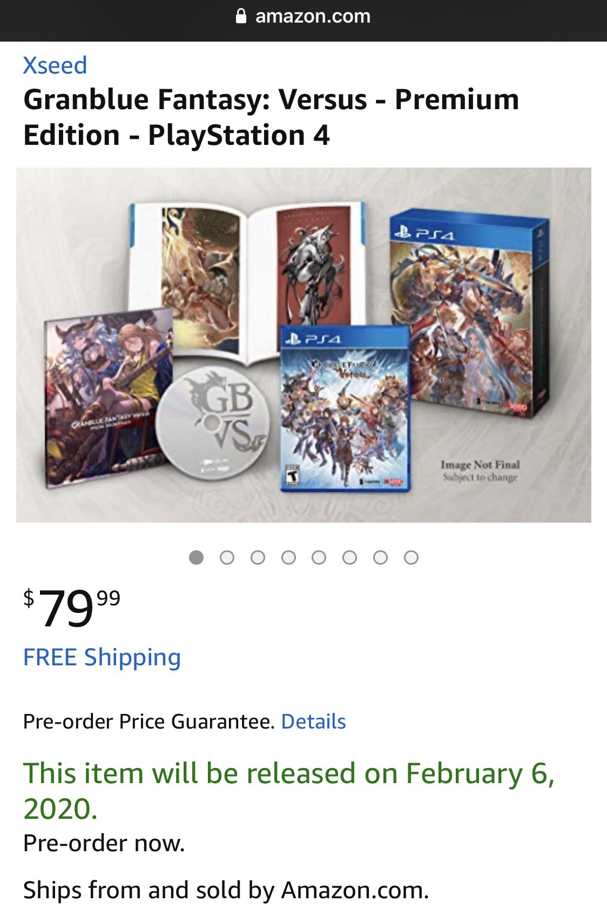Select the seventh image carousel dot
This screenshot has width=607, height=915.
(x=381, y=557)
